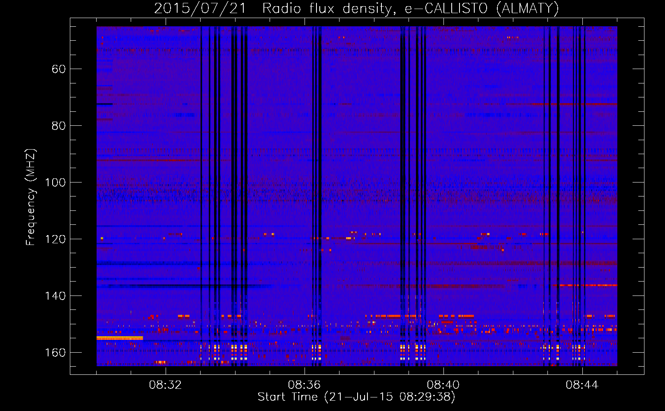The image size is (665, 411).
Task: Click the 80 frequency tick label
Action: (x=59, y=126)
